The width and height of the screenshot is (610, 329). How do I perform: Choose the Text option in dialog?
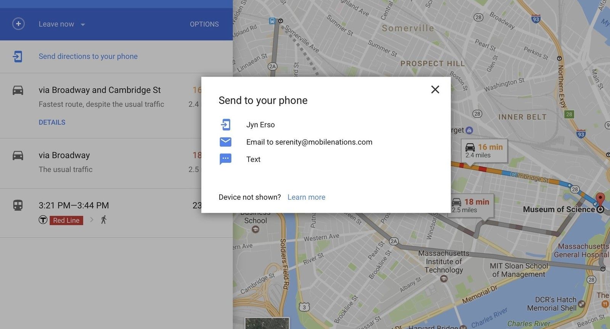pos(253,159)
